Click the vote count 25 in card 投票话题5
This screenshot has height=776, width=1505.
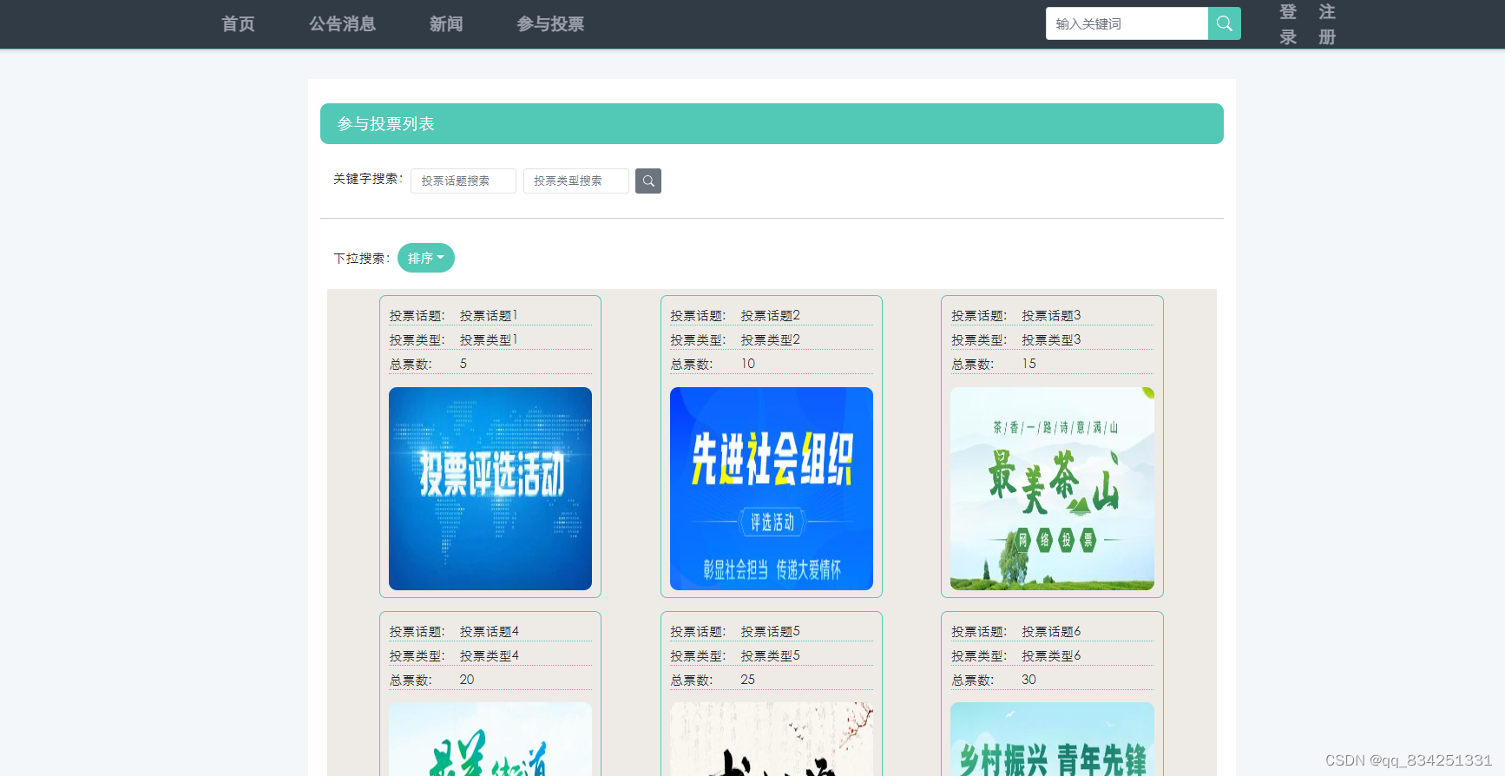(x=748, y=680)
